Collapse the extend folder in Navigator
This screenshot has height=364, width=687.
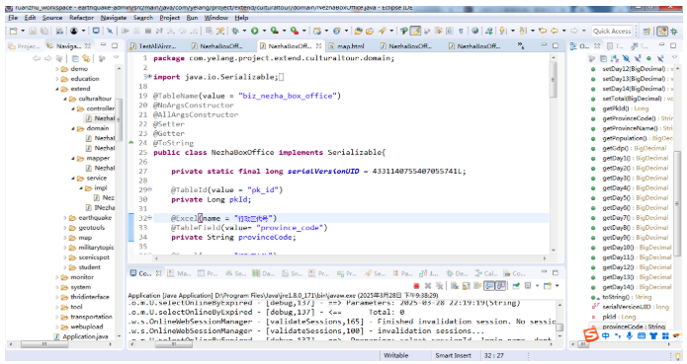coord(57,89)
